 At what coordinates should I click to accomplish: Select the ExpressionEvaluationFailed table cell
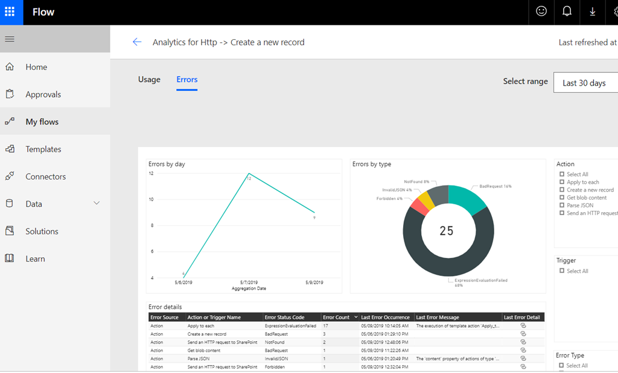pos(290,326)
